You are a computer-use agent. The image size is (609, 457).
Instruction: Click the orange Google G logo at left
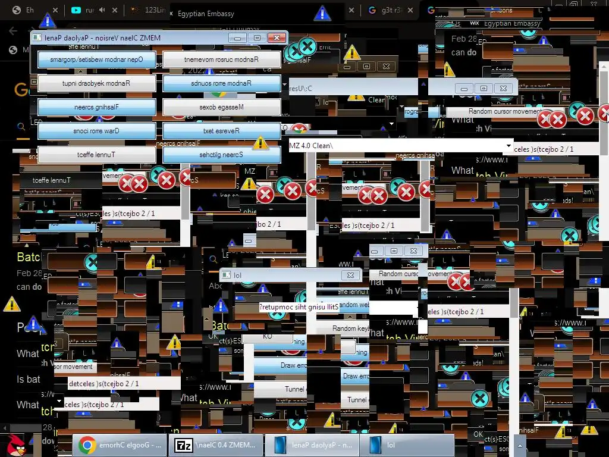coord(21,89)
